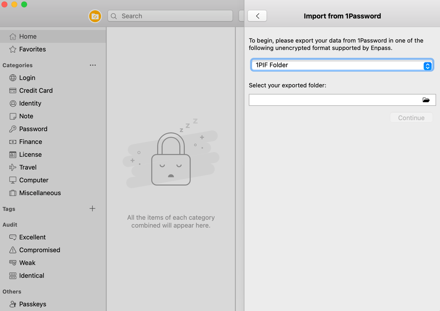Click the Note page icon
The image size is (440, 311).
point(12,116)
